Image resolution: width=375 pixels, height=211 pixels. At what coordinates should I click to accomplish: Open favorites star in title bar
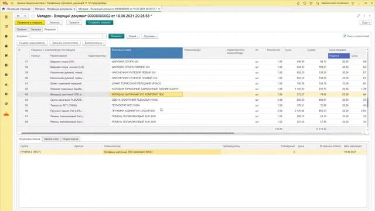(311, 3)
